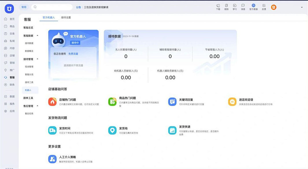The width and height of the screenshot is (308, 169).
Task: Collapse the 接待管理 section
Action: point(38,59)
